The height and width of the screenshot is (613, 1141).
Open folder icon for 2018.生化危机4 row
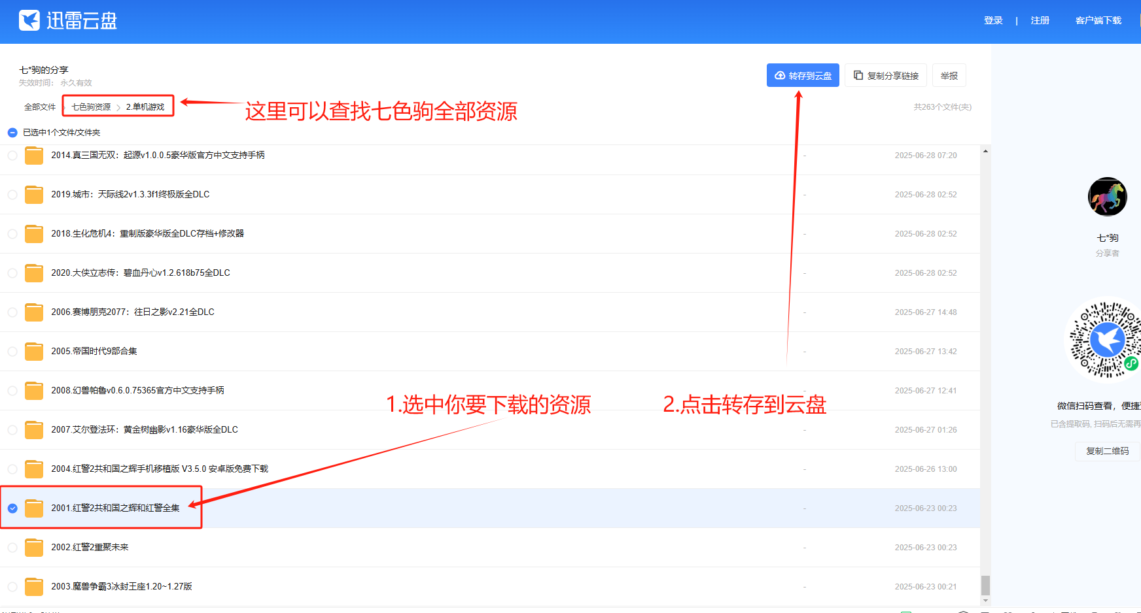coord(34,234)
